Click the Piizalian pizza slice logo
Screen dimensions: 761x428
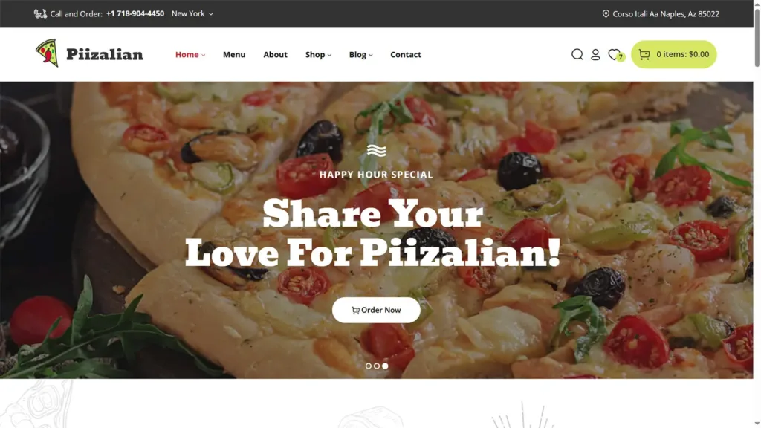pos(47,53)
